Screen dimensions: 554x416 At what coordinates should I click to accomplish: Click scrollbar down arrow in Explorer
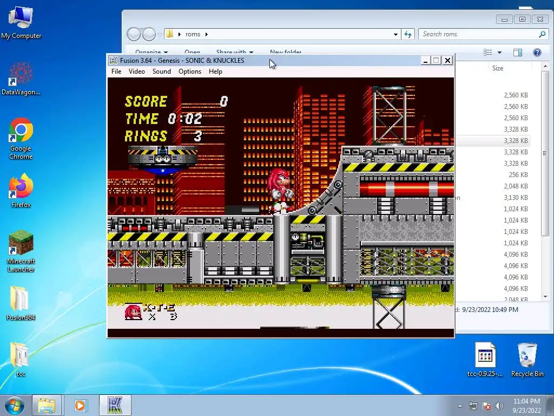click(x=545, y=296)
